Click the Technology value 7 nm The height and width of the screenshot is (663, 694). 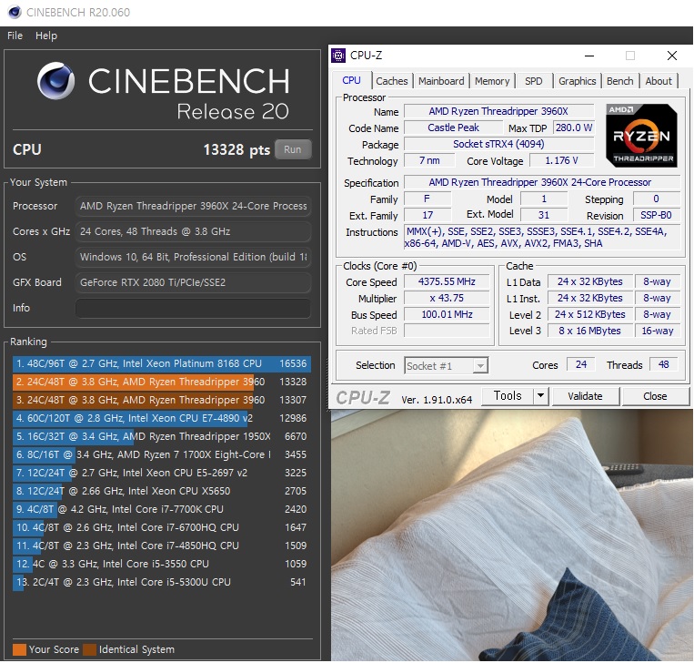click(x=429, y=160)
